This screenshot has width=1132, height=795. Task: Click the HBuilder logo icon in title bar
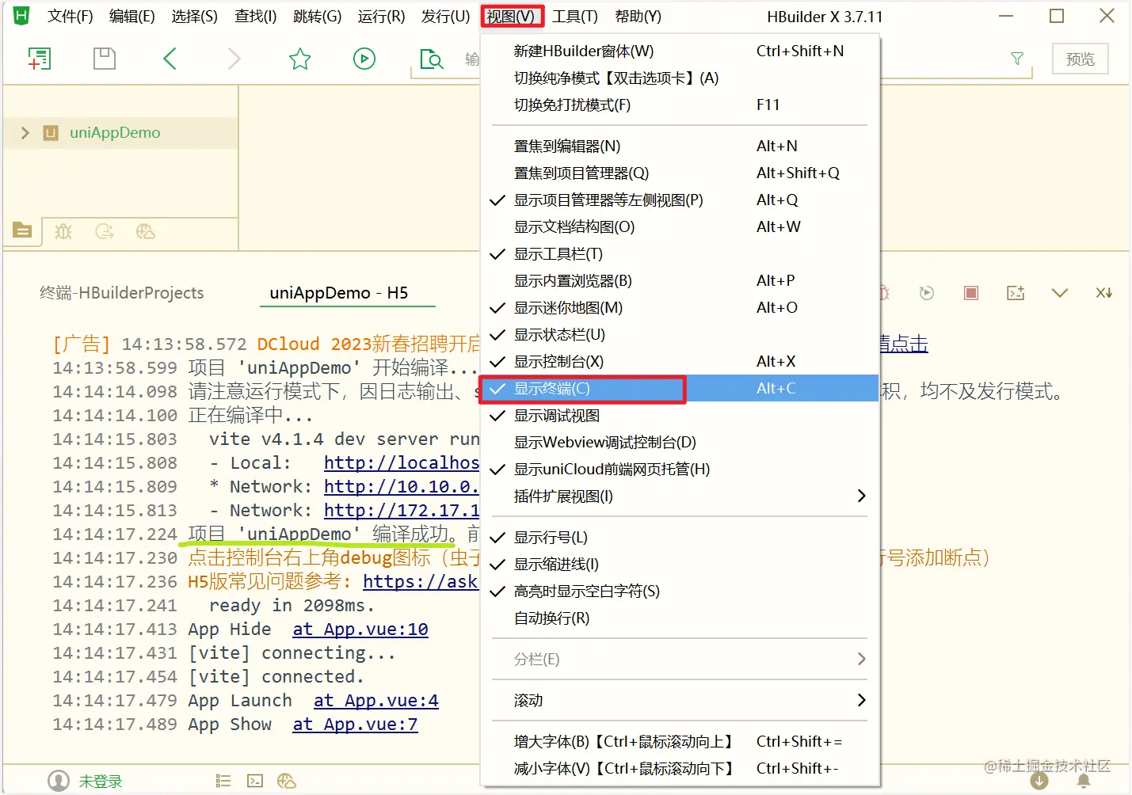(21, 16)
